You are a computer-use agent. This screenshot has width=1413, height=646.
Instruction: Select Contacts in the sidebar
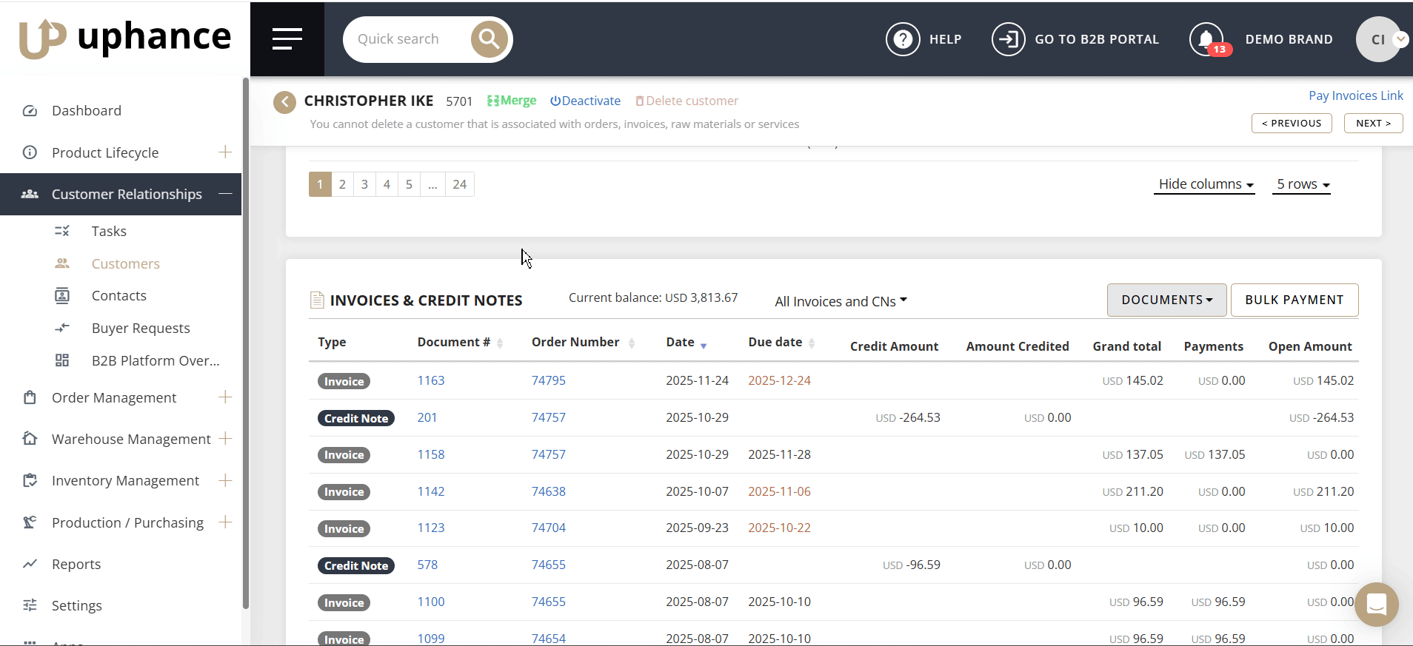tap(118, 296)
